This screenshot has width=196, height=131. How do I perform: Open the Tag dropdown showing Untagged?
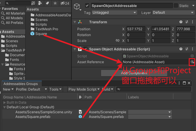pos(114,13)
